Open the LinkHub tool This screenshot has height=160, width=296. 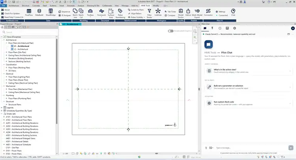tap(158, 13)
